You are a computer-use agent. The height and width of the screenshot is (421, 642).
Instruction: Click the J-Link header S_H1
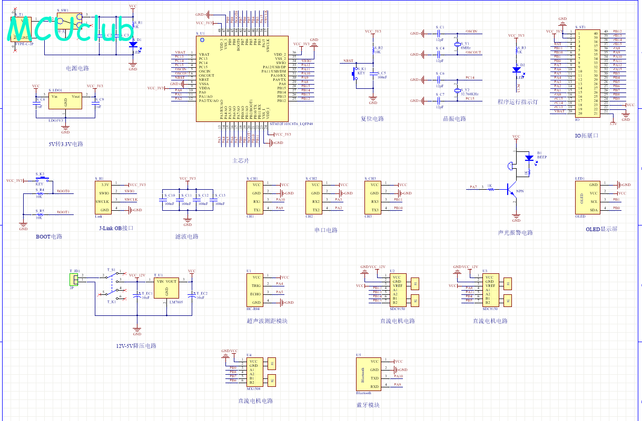103,197
